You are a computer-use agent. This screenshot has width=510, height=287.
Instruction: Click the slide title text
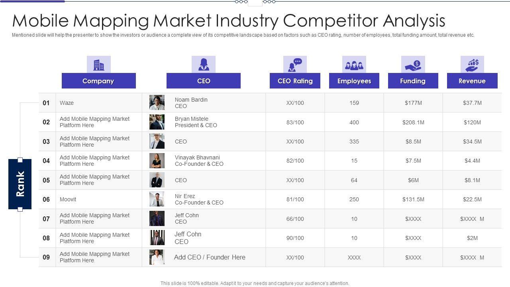tap(229, 21)
